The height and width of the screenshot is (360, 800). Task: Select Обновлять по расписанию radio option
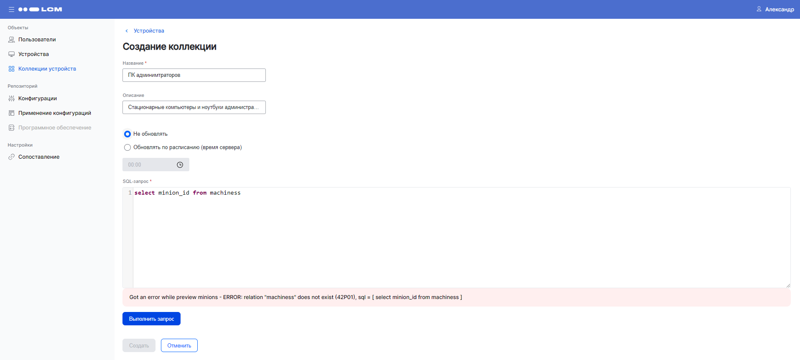[127, 147]
